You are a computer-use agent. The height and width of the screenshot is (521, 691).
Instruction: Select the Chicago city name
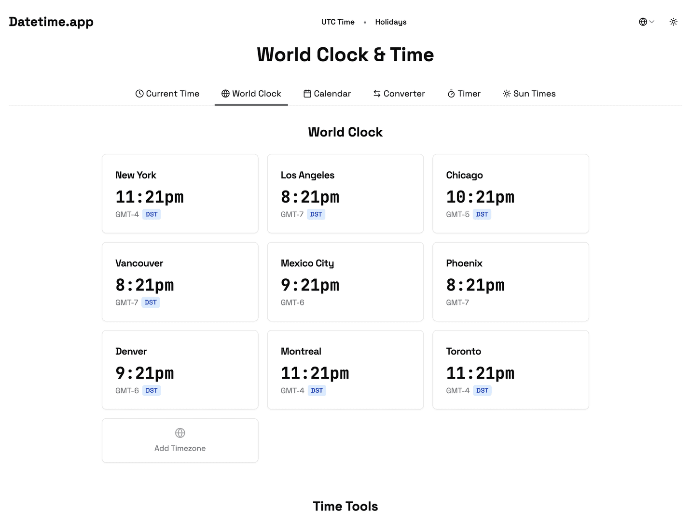tap(464, 175)
